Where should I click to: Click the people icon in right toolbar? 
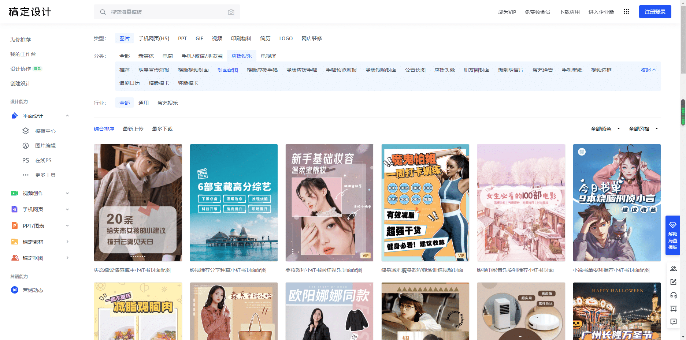coord(674,269)
